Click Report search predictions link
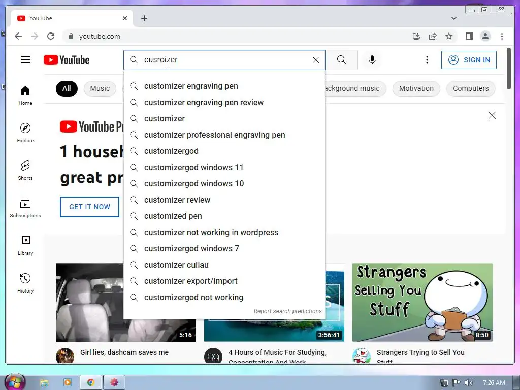The height and width of the screenshot is (390, 520). pyautogui.click(x=287, y=311)
